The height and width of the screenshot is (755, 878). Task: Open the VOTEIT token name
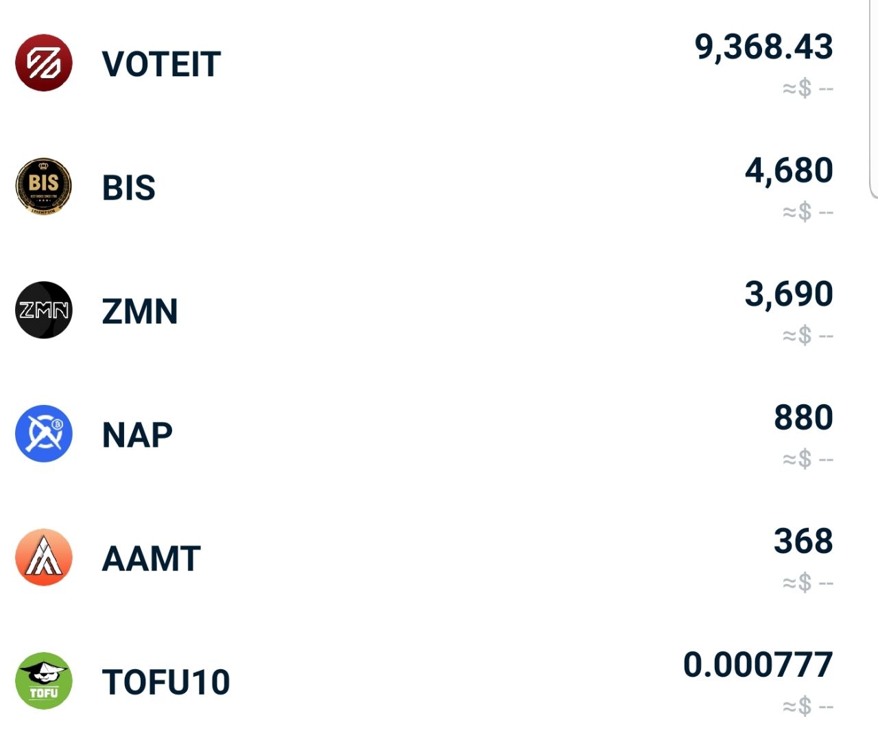pyautogui.click(x=161, y=65)
